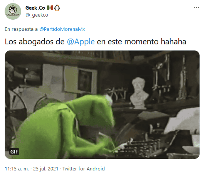The height and width of the screenshot is (177, 203).
Task: Select the 25 jul. 2021 date text
Action: click(46, 169)
